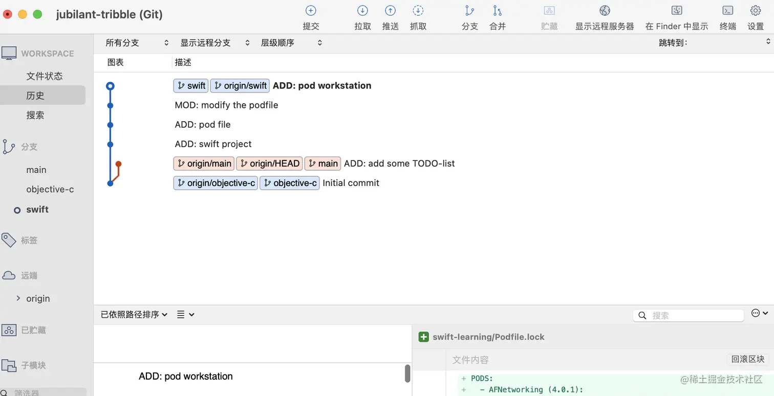Click the 图表 column header
Image resolution: width=774 pixels, height=396 pixels.
(x=116, y=62)
